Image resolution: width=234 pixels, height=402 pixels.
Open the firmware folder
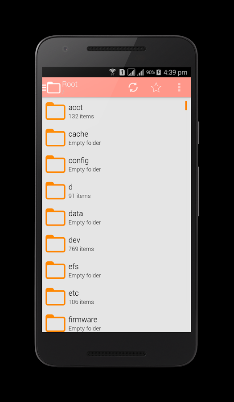(114, 323)
